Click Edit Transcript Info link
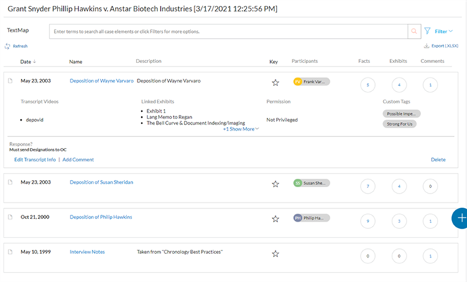 [35, 160]
